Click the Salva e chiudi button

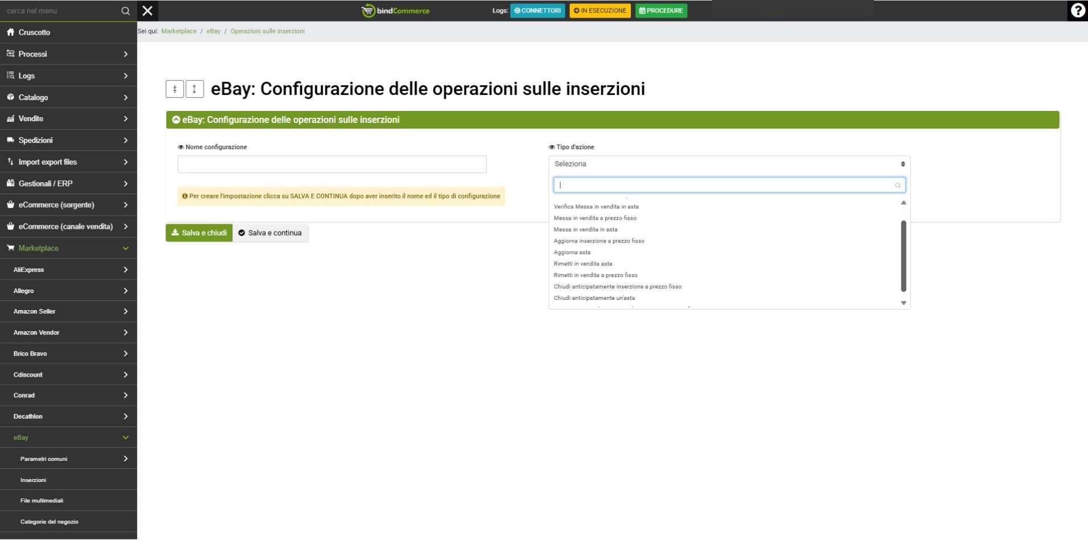[199, 233]
